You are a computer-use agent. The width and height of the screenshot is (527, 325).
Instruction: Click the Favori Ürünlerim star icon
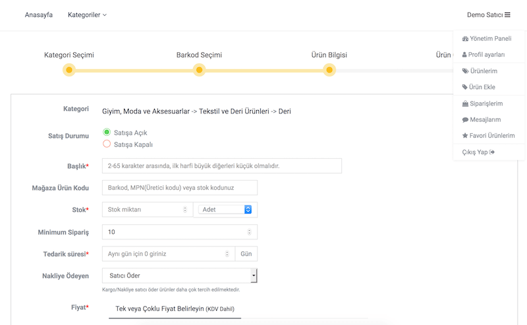pyautogui.click(x=465, y=136)
